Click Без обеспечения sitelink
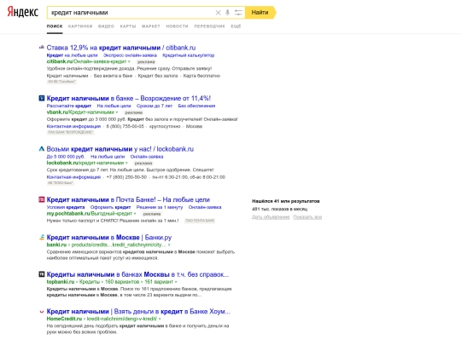The height and width of the screenshot is (345, 461). coord(196,106)
